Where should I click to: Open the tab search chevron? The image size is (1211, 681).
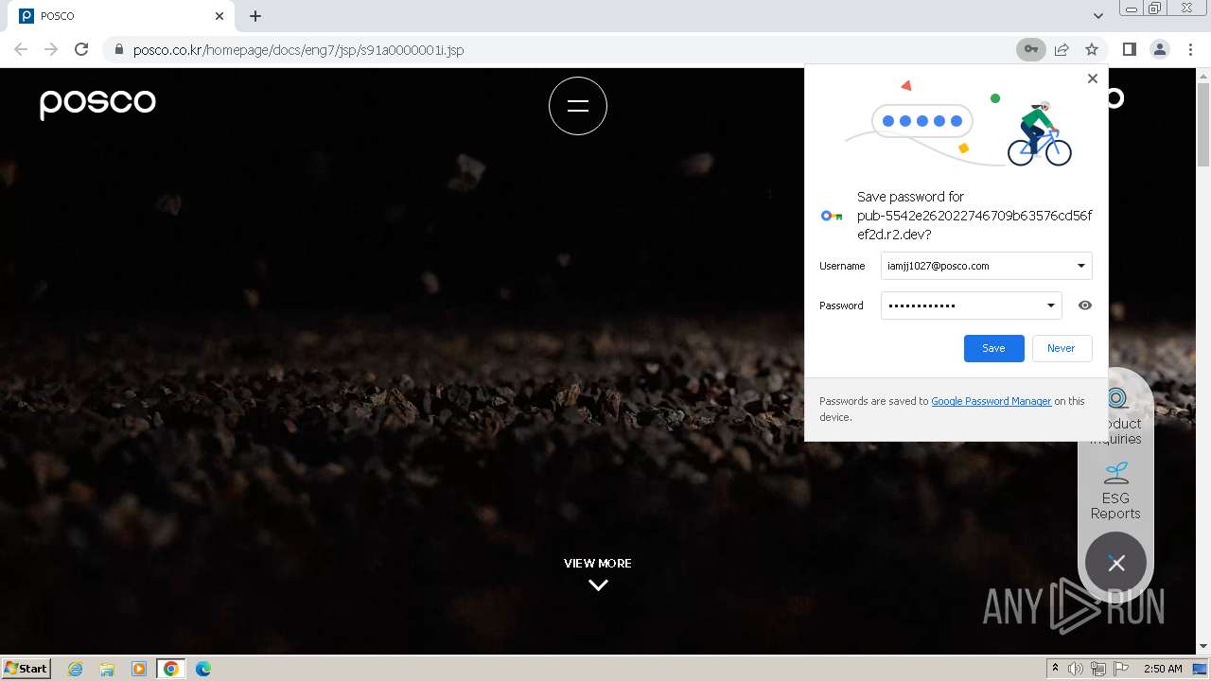(1097, 16)
